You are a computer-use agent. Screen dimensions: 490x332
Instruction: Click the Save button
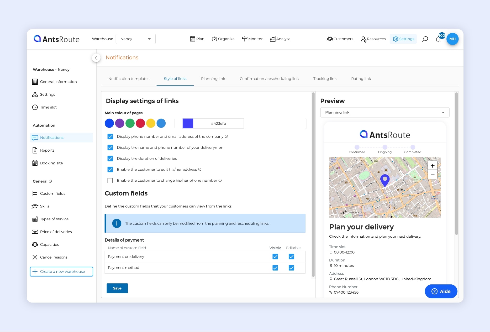pyautogui.click(x=117, y=288)
